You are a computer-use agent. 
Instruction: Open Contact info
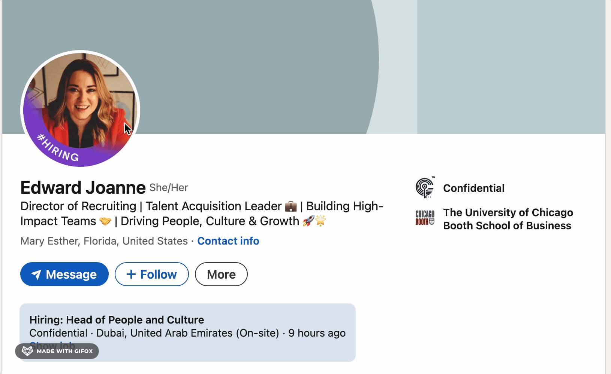coord(228,241)
